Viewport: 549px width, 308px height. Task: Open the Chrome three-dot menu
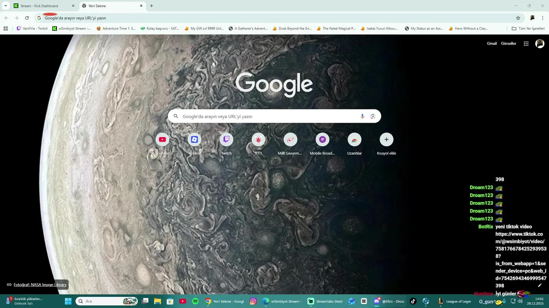tap(543, 18)
